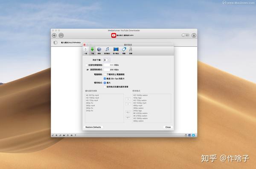Click the Twitter icon in status bar

tap(193, 135)
